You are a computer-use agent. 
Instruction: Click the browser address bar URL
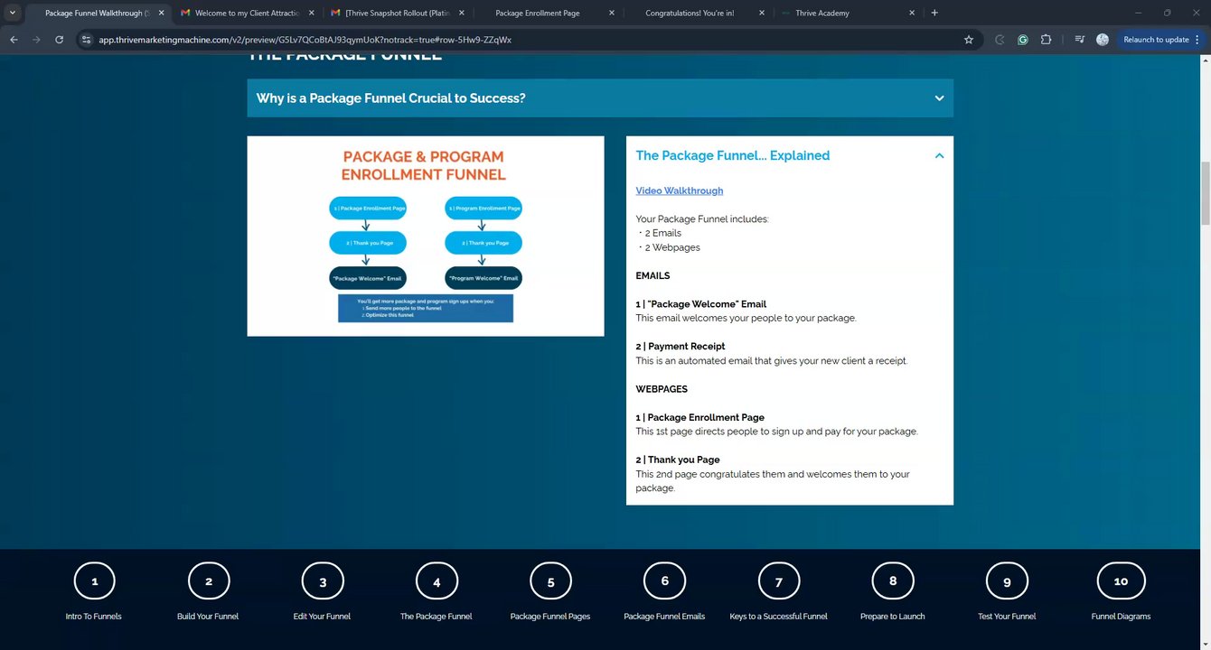point(305,40)
